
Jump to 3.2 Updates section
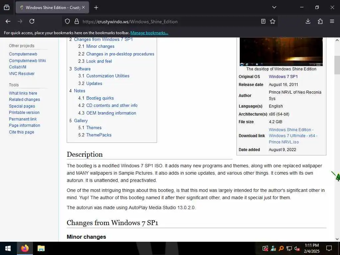90,83
